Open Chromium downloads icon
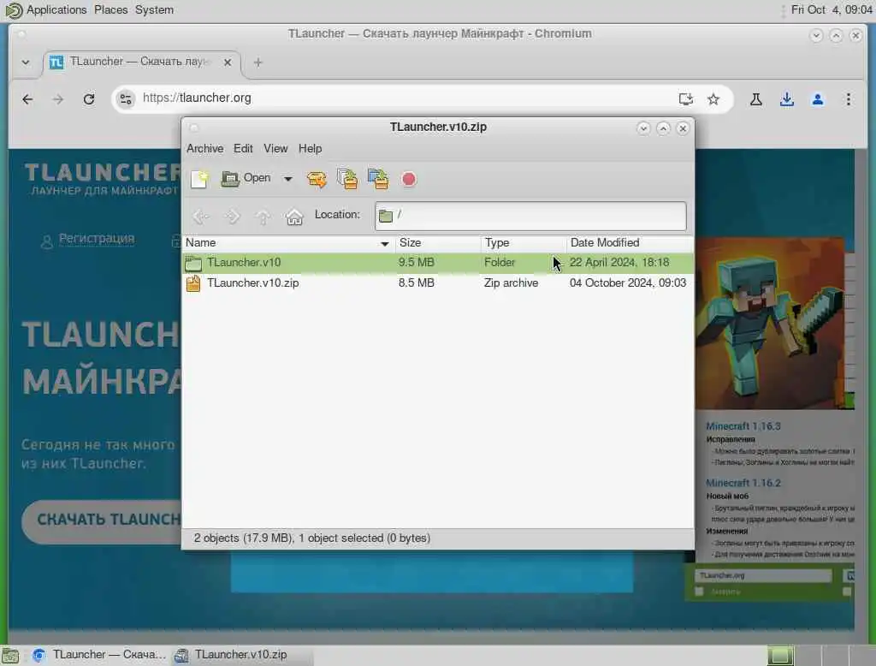Viewport: 876px width, 666px height. (x=787, y=99)
